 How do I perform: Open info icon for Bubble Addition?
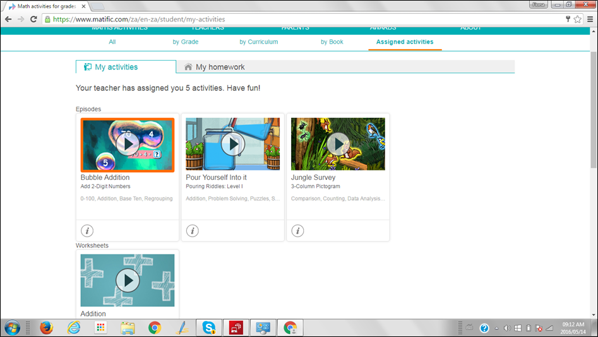pos(87,230)
